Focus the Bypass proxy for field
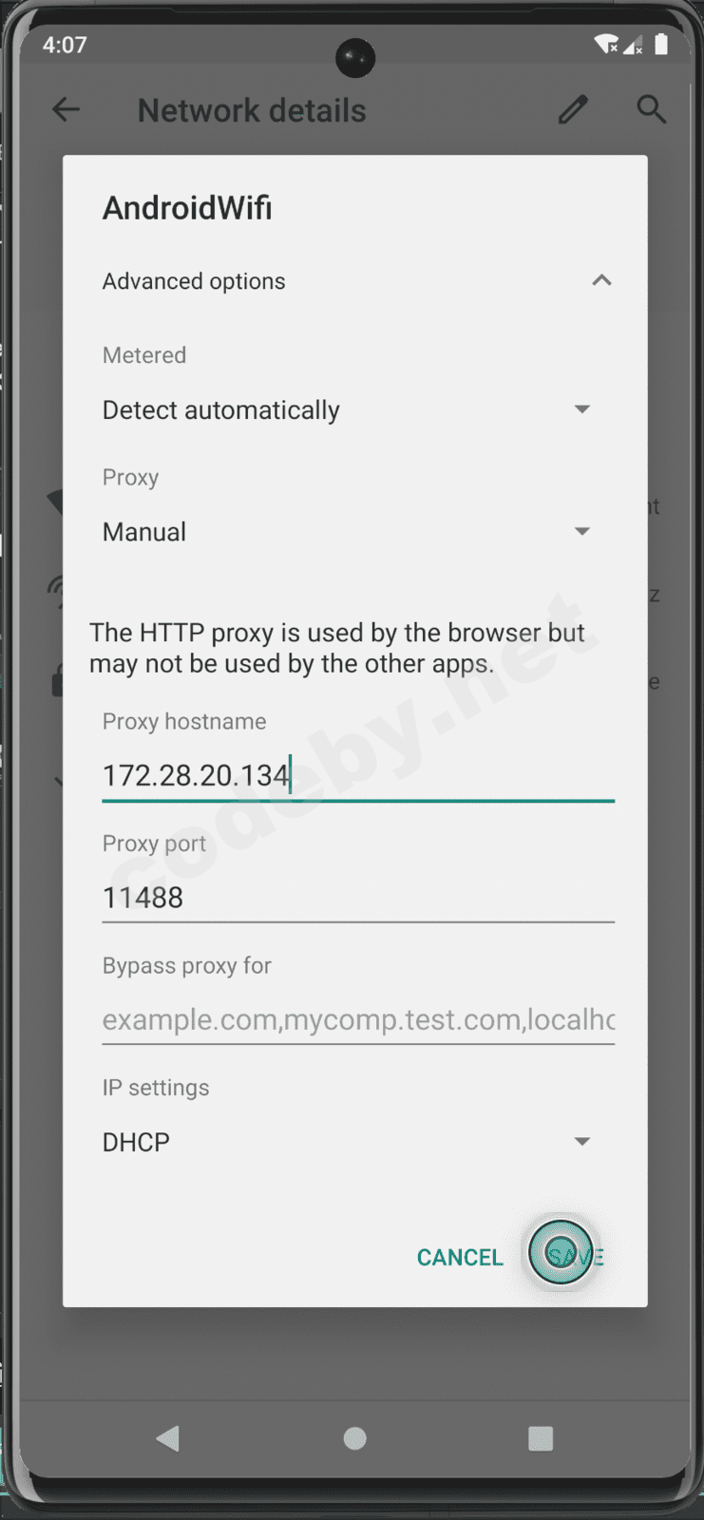The height and width of the screenshot is (1520, 704). (x=358, y=1019)
